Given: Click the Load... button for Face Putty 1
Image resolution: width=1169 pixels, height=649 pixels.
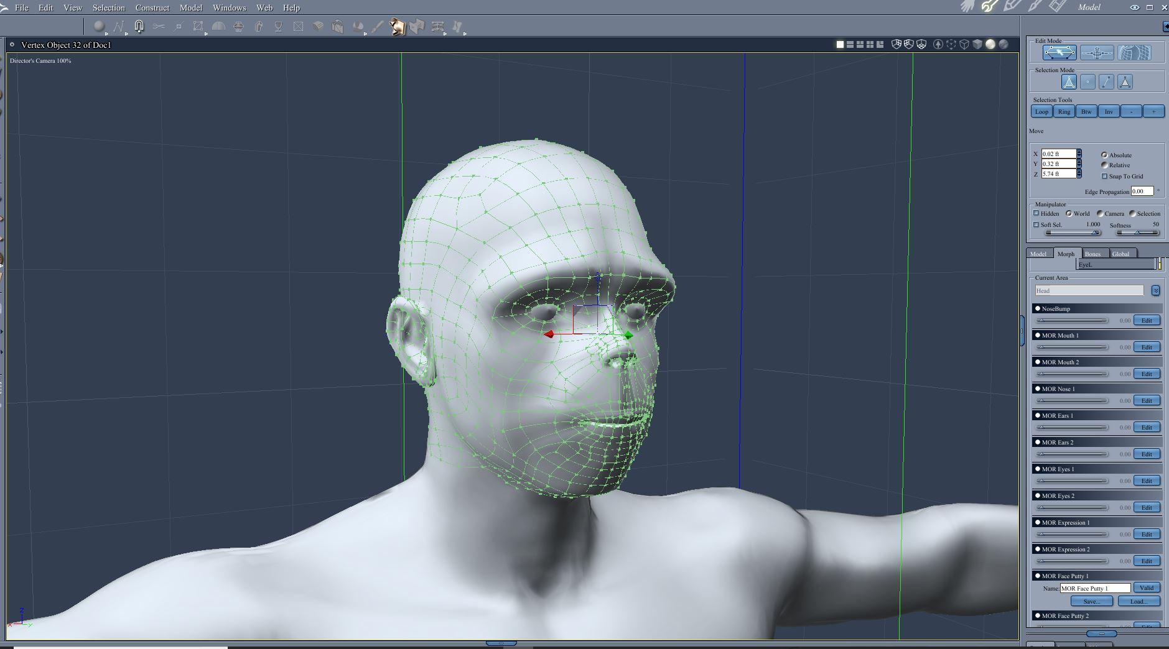Looking at the screenshot, I should pos(1139,601).
